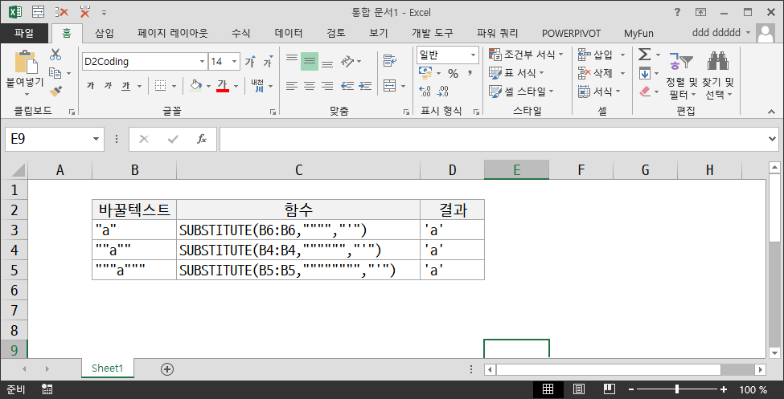Click the Cut scissors icon
This screenshot has width=784, height=399.
coord(55,55)
